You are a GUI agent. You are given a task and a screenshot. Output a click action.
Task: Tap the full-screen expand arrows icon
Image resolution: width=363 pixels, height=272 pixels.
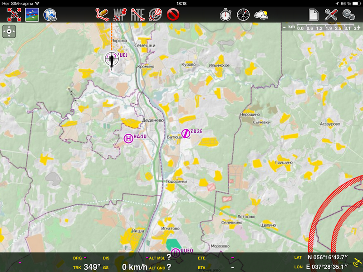point(14,15)
